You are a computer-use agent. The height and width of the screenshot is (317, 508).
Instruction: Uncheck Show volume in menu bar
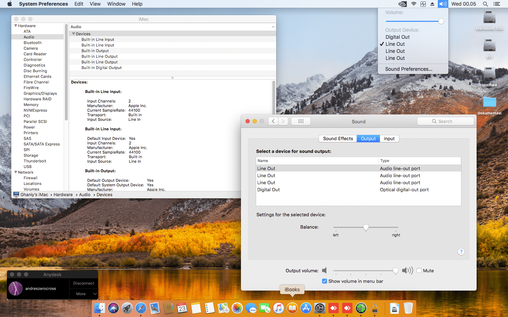tap(325, 281)
